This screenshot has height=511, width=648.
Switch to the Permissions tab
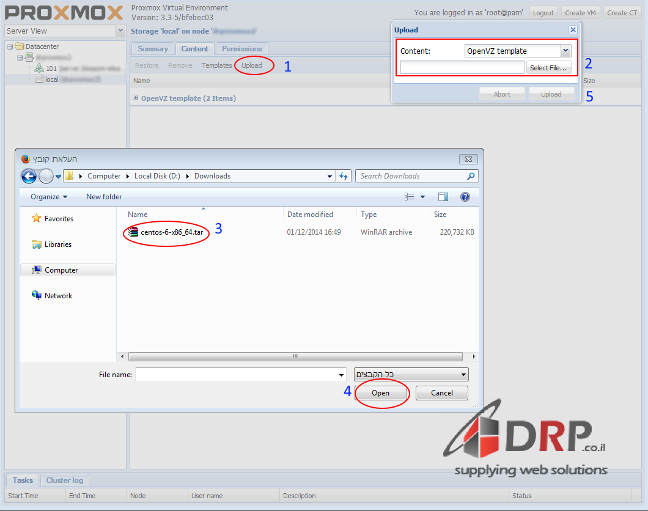click(x=242, y=49)
